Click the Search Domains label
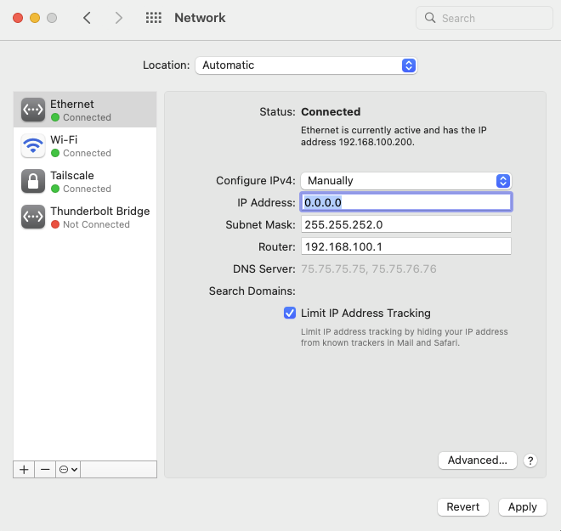 pyautogui.click(x=252, y=291)
